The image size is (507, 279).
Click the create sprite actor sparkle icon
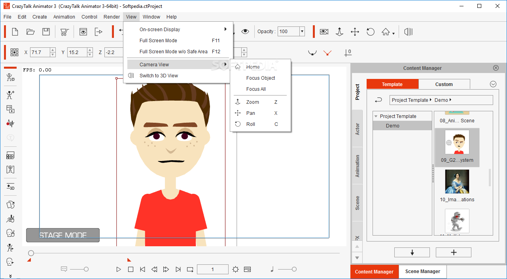pyautogui.click(x=11, y=95)
